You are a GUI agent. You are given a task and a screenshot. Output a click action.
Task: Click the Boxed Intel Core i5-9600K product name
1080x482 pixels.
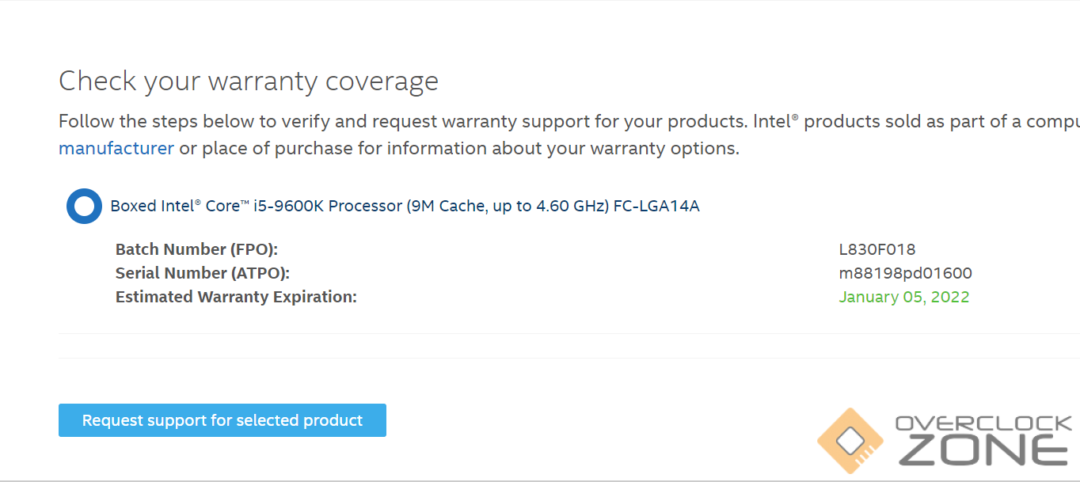[x=256, y=207]
